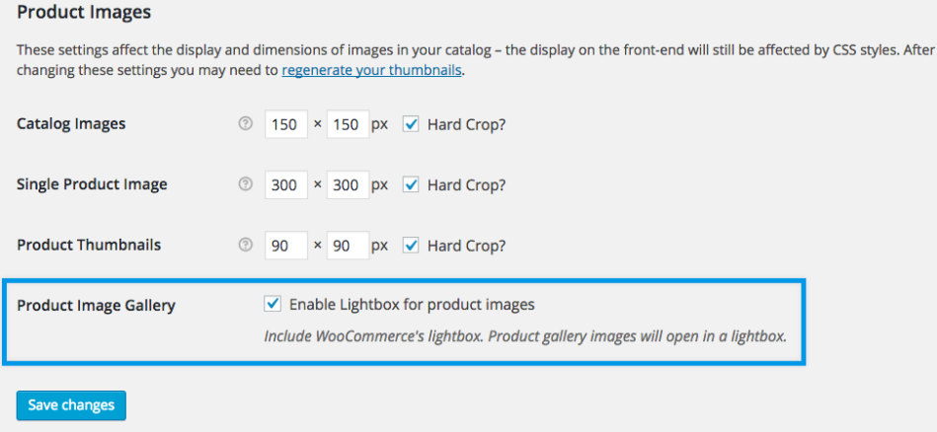Select the Product Thumbnails width box
Screen dimensions: 937x432
[x=286, y=246]
